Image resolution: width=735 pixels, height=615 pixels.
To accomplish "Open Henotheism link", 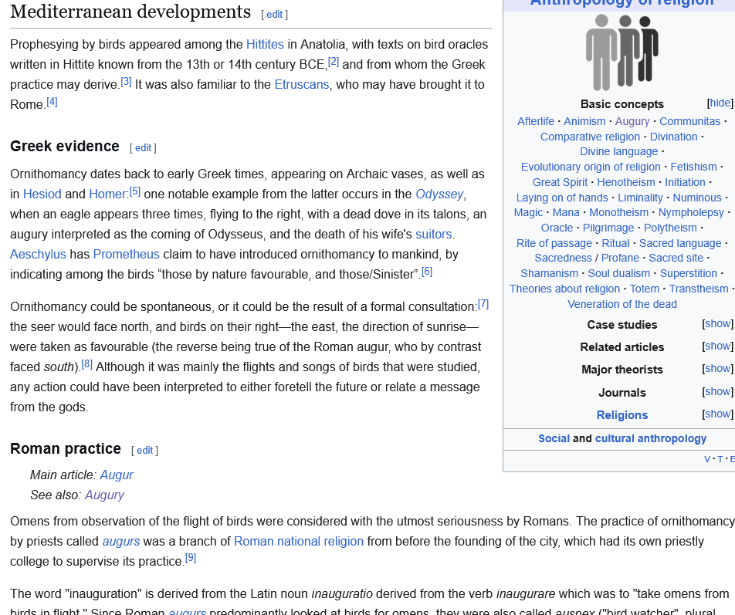I will coord(626,183).
